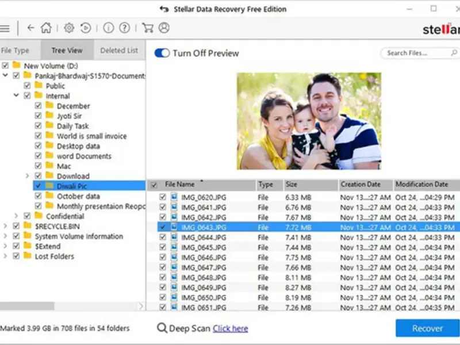Turn off the preview toggle switch
Screen dimensions: 460x345
click(162, 53)
